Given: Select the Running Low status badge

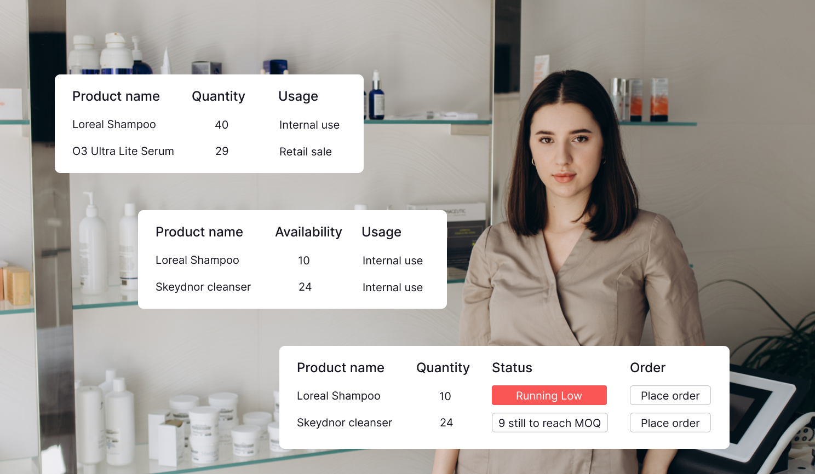Looking at the screenshot, I should coord(549,395).
